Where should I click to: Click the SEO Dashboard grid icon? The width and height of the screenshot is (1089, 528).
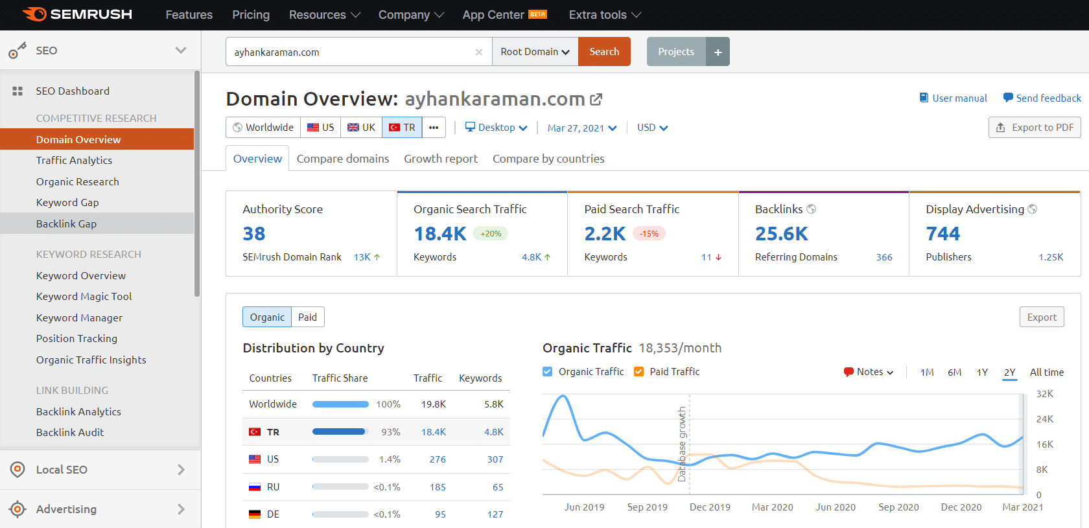[18, 91]
